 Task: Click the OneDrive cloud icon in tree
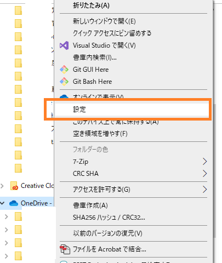click(14, 203)
